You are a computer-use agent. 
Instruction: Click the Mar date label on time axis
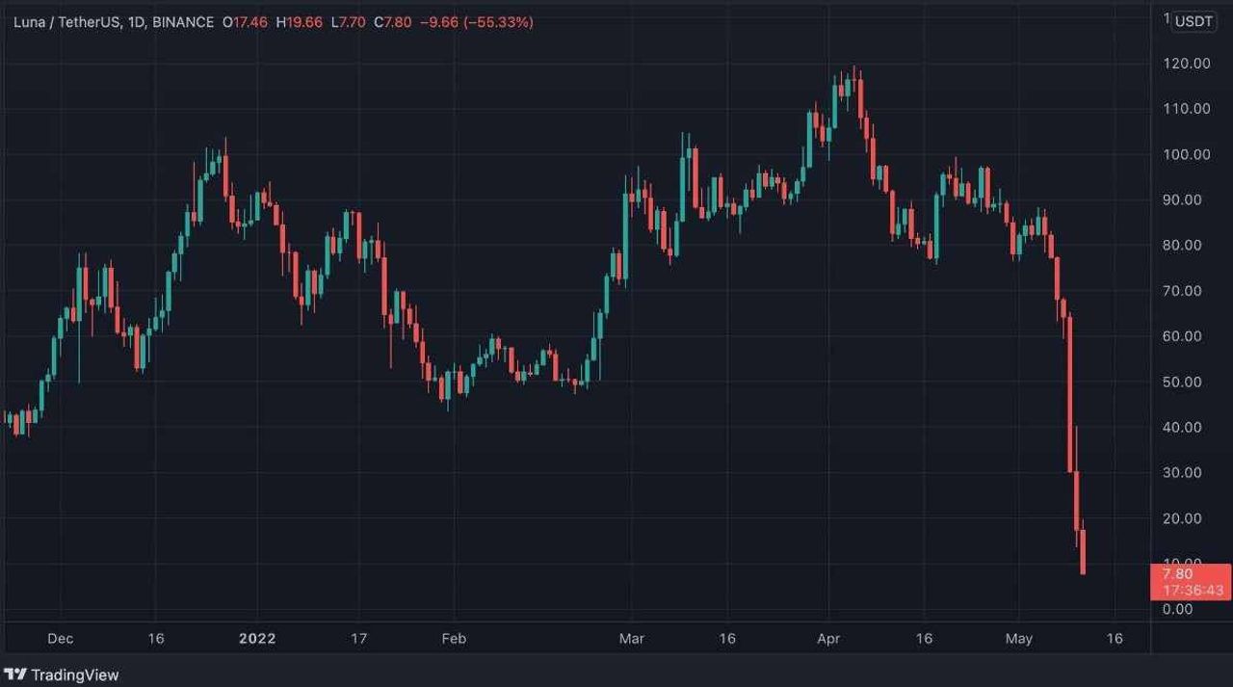631,639
